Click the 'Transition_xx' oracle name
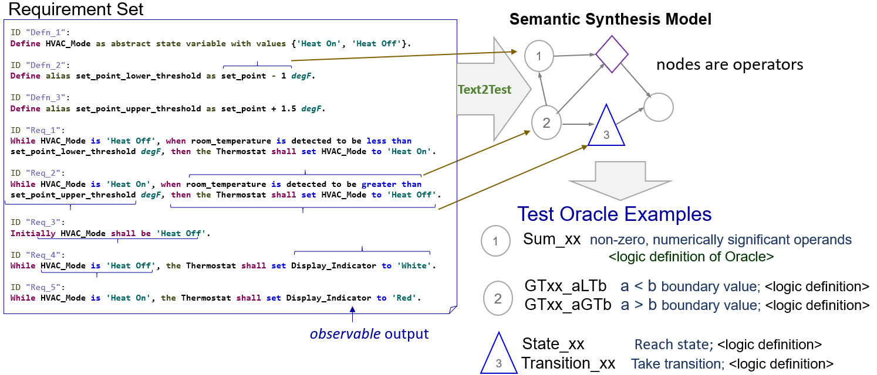This screenshot has height=375, width=877. [x=568, y=364]
